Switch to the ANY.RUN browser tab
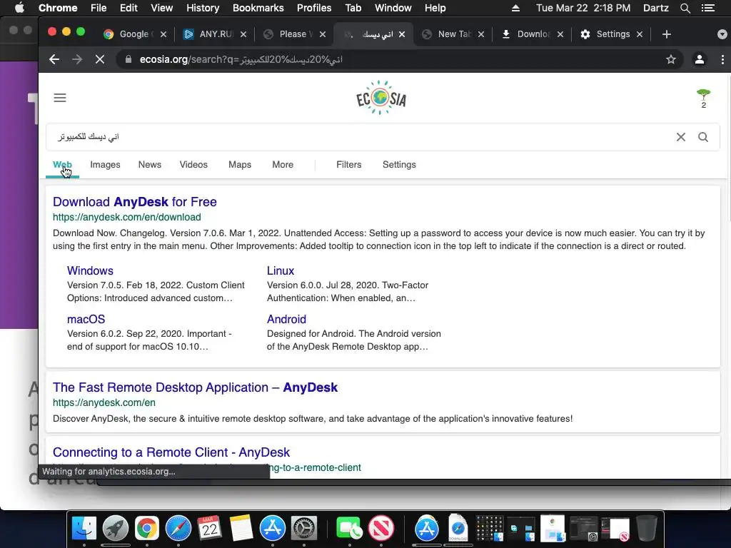This screenshot has height=548, width=731. pyautogui.click(x=215, y=34)
